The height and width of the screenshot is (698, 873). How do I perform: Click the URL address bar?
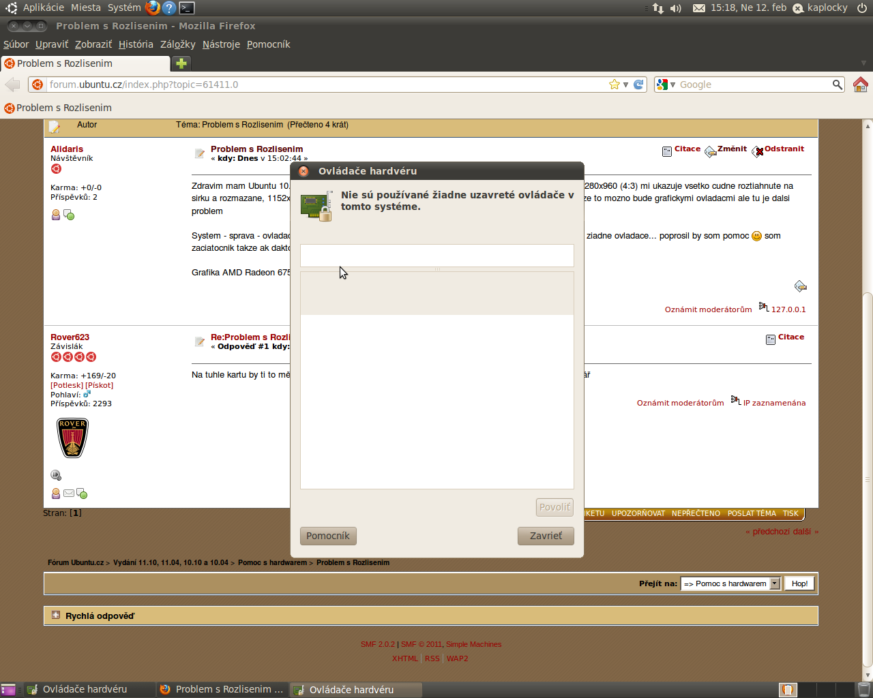[327, 85]
